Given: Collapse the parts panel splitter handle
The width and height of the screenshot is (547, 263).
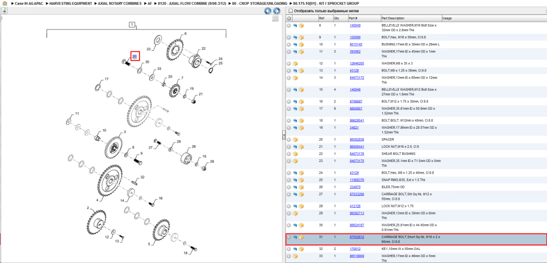Looking at the screenshot, I should pos(284,134).
